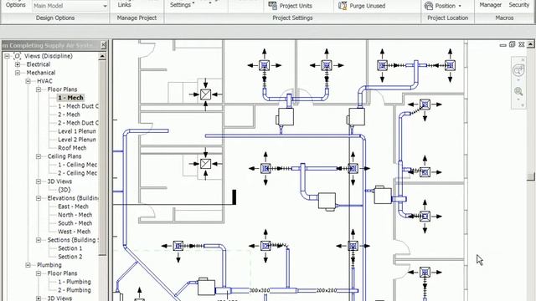Open the 2 - Ceiling Mech plan
The height and width of the screenshot is (301, 536).
click(x=77, y=173)
